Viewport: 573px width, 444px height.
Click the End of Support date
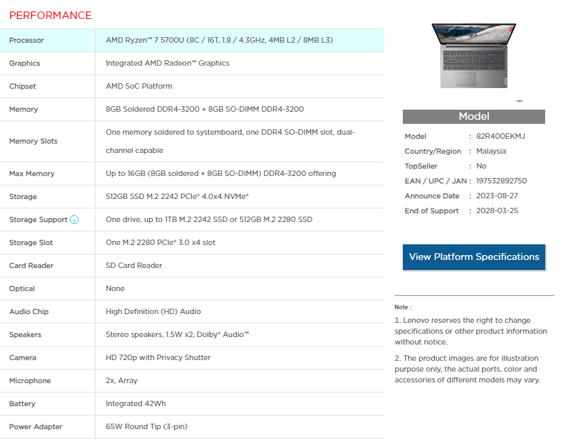[x=497, y=210]
